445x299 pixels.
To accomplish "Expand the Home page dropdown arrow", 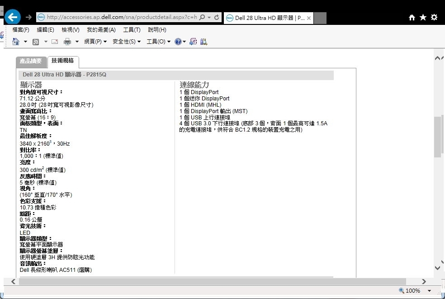I will pos(25,42).
